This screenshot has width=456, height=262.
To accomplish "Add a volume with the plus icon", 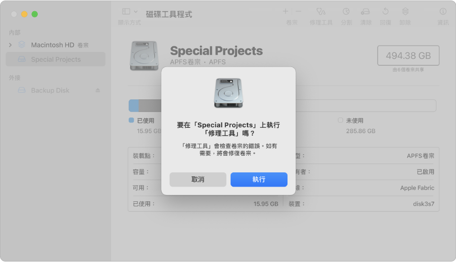I will [286, 11].
